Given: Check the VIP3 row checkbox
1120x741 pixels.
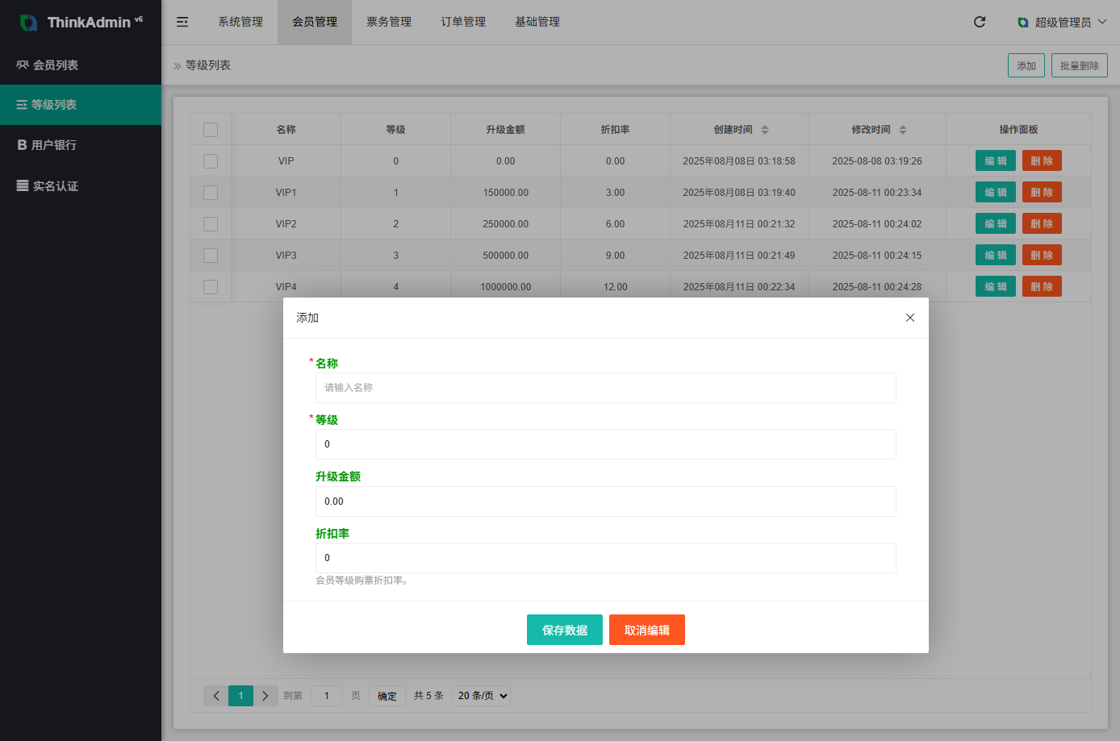Looking at the screenshot, I should tap(211, 256).
